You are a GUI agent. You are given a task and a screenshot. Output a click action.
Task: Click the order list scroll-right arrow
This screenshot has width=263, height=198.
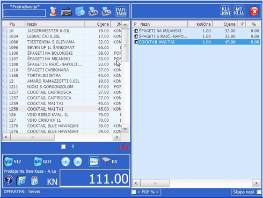pos(256,183)
